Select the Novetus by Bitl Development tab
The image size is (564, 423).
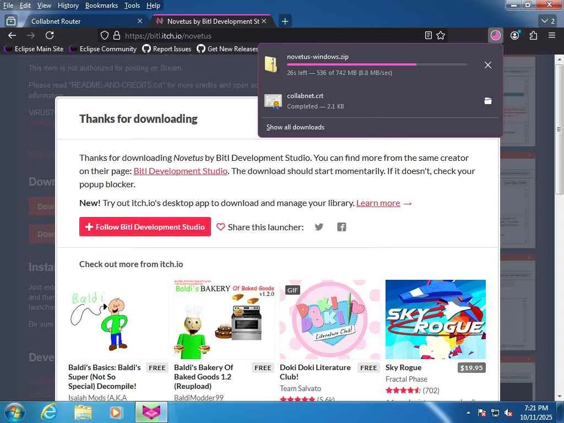[213, 21]
